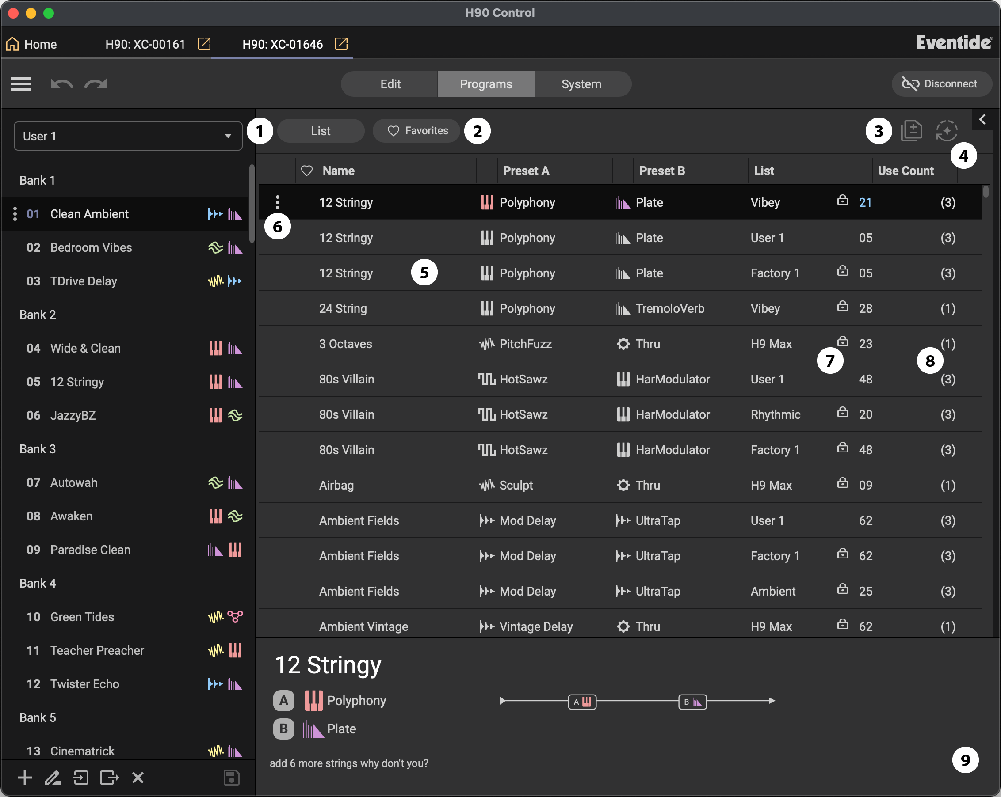Image resolution: width=1001 pixels, height=797 pixels.
Task: Switch to the Programs tab
Action: pyautogui.click(x=486, y=84)
